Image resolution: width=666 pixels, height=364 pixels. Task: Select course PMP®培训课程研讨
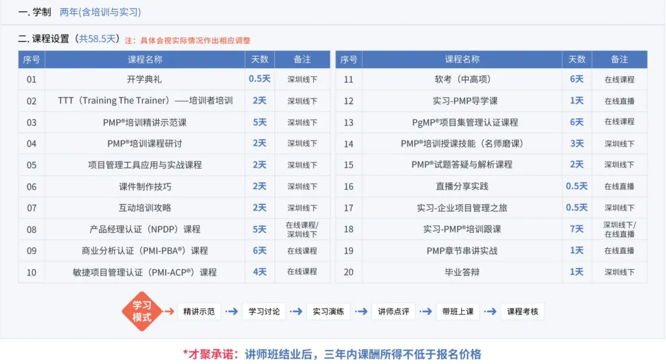point(144,144)
